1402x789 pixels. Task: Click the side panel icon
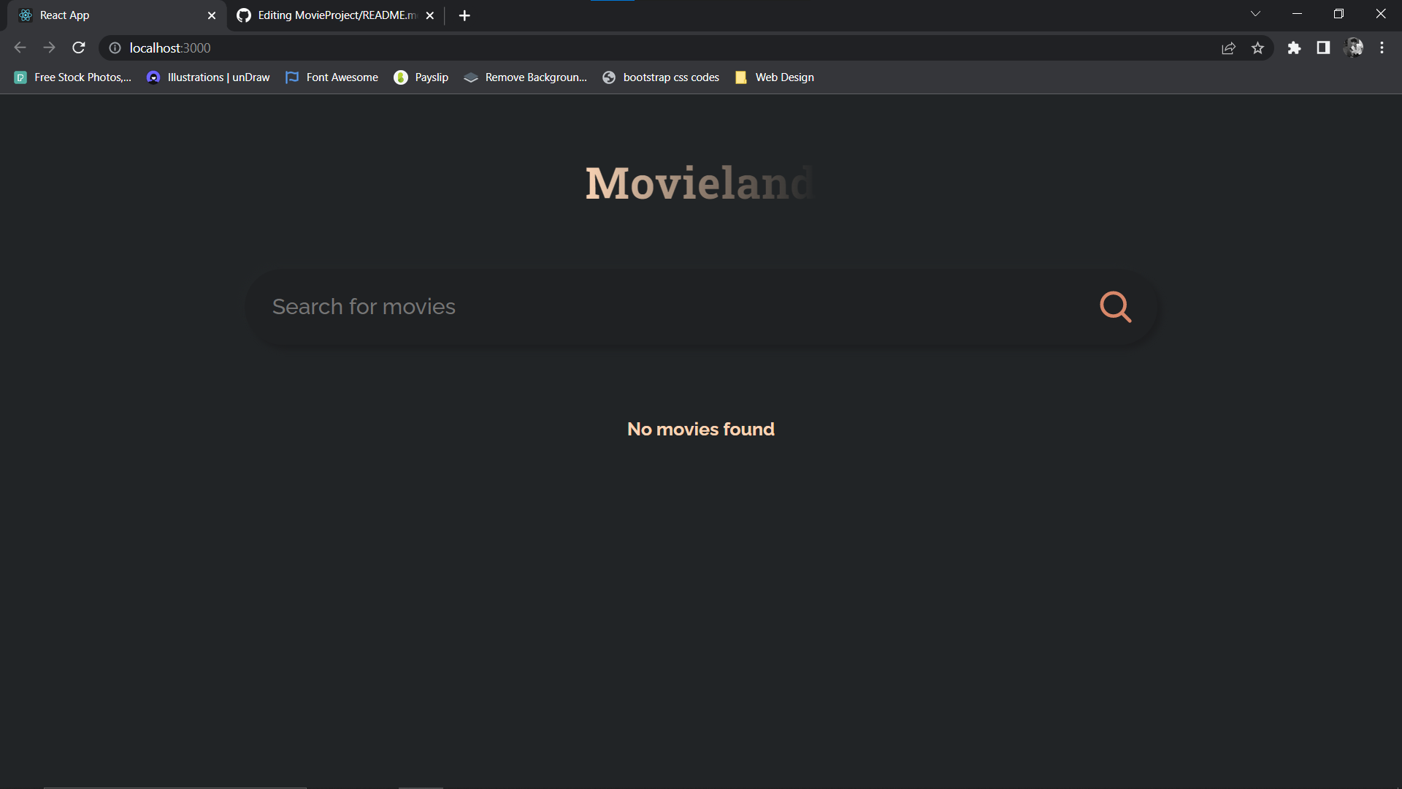pyautogui.click(x=1323, y=47)
